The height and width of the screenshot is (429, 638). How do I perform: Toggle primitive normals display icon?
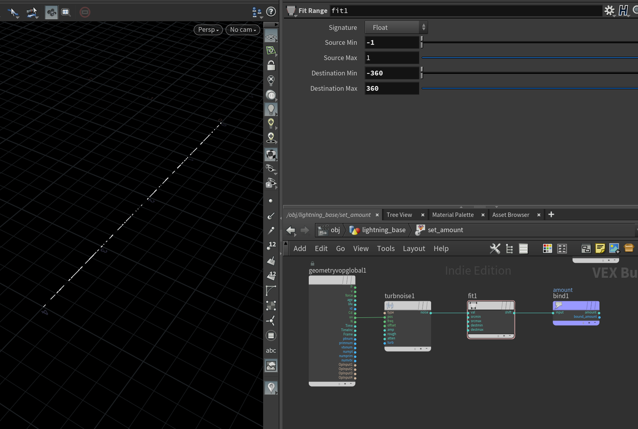coord(271,261)
